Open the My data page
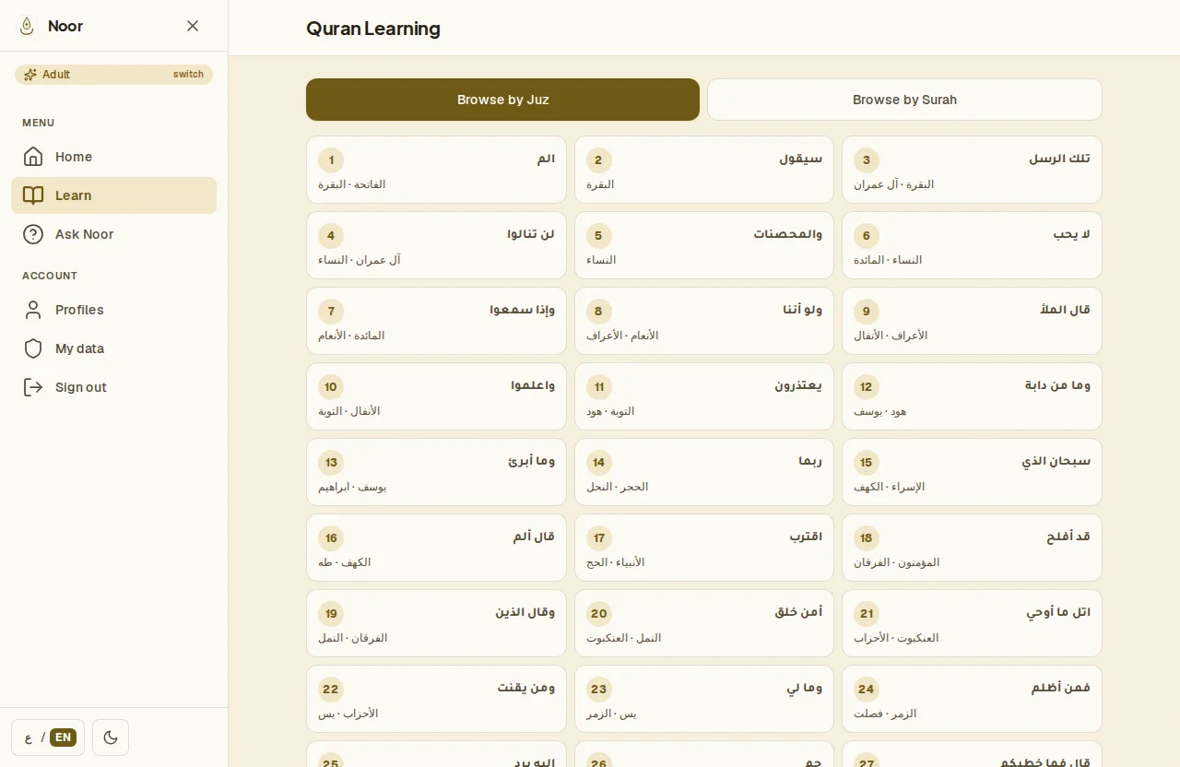1180x767 pixels. pos(114,348)
